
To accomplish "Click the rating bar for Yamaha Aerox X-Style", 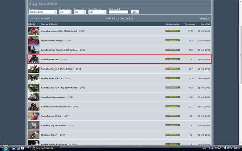I will point(172,69).
